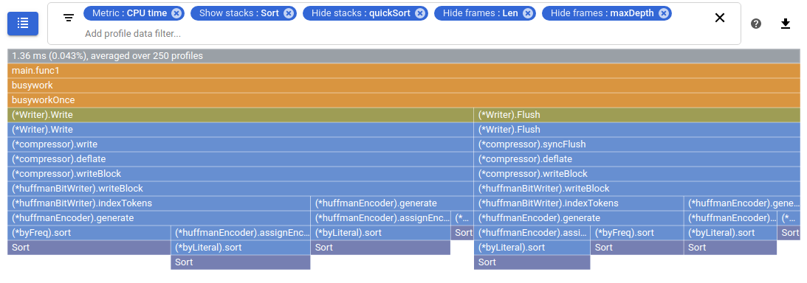Remove the Hide stacks quickSort chip
Image resolution: width=807 pixels, height=283 pixels.
pos(421,13)
